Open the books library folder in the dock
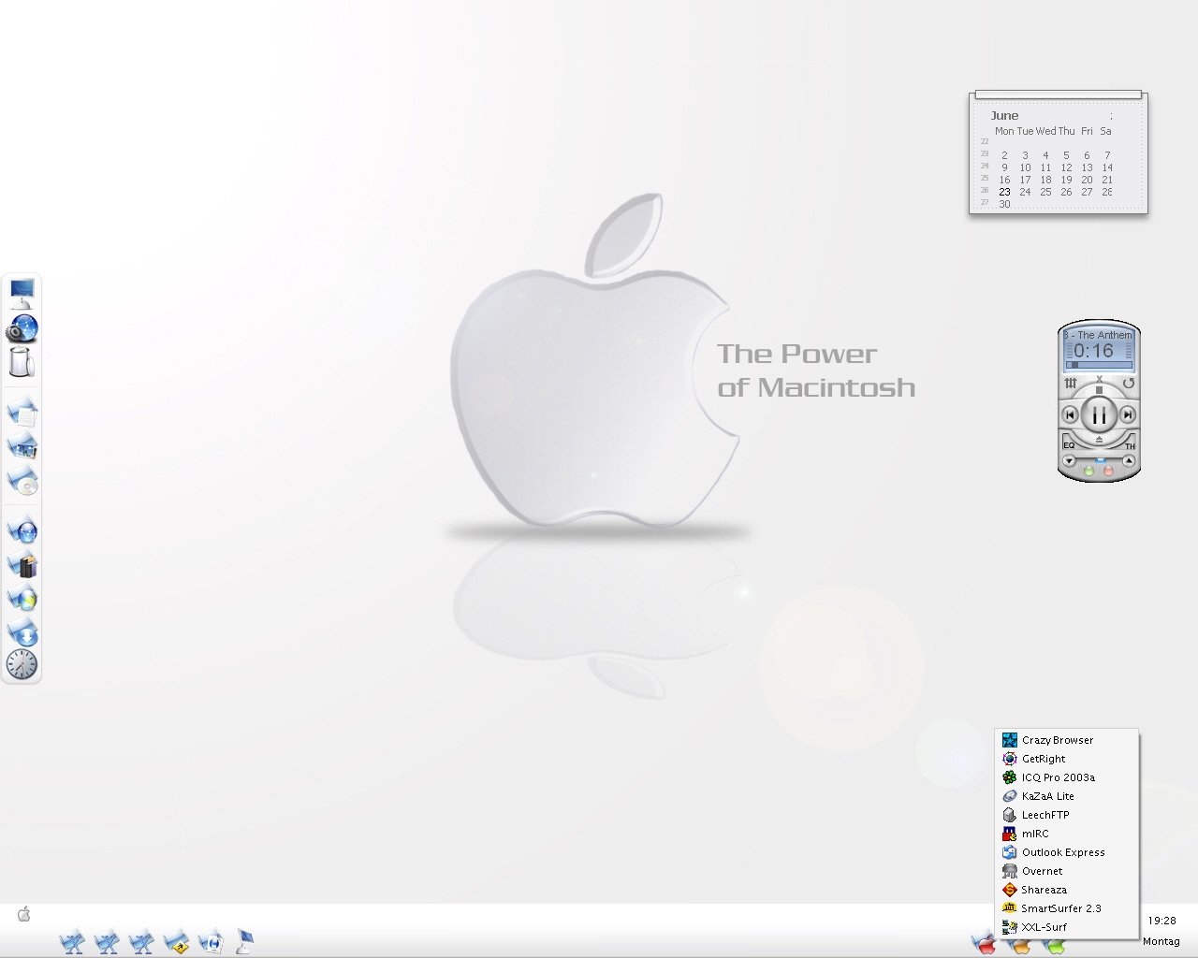The height and width of the screenshot is (958, 1198). pyautogui.click(x=22, y=565)
